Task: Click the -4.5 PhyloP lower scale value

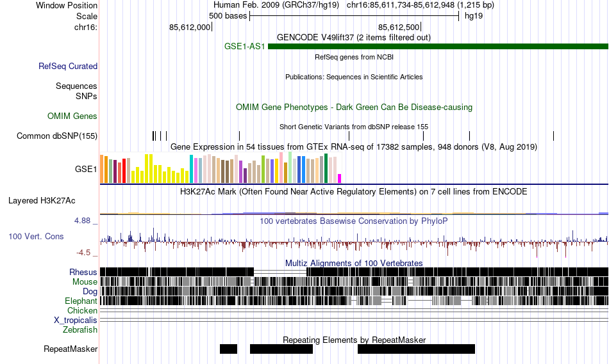Action: click(x=83, y=253)
